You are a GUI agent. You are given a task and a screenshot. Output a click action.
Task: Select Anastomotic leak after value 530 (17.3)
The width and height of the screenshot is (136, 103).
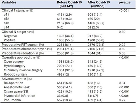95,87
